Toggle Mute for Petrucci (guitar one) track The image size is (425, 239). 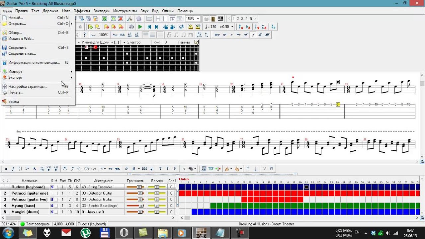tap(56, 193)
